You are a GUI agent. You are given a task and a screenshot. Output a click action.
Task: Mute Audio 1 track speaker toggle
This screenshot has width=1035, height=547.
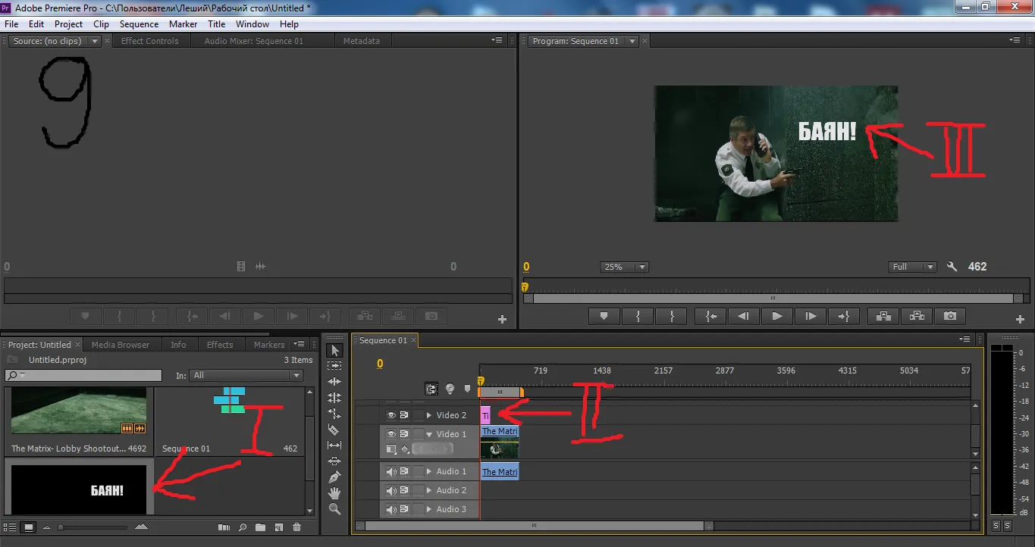coord(391,471)
